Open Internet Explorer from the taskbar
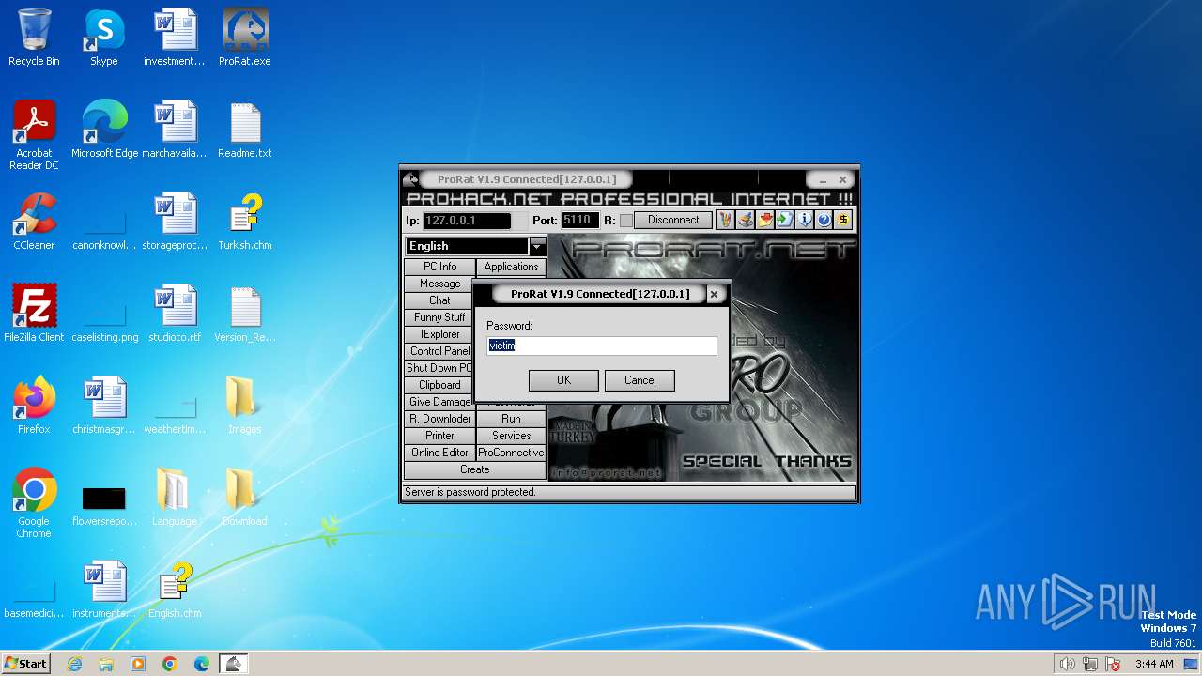This screenshot has height=676, width=1202. coord(74,664)
